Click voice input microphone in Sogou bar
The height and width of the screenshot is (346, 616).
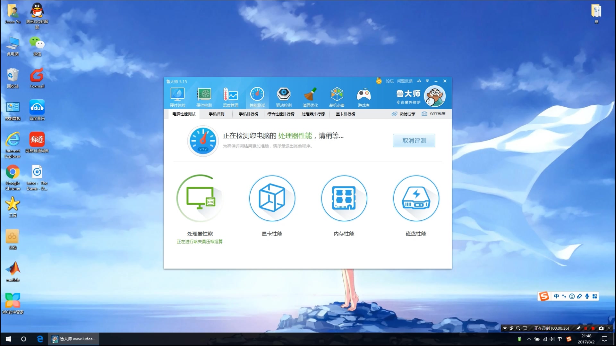(x=587, y=296)
